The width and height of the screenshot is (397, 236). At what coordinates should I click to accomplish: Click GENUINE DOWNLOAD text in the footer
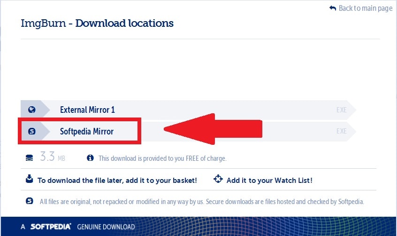point(106,227)
